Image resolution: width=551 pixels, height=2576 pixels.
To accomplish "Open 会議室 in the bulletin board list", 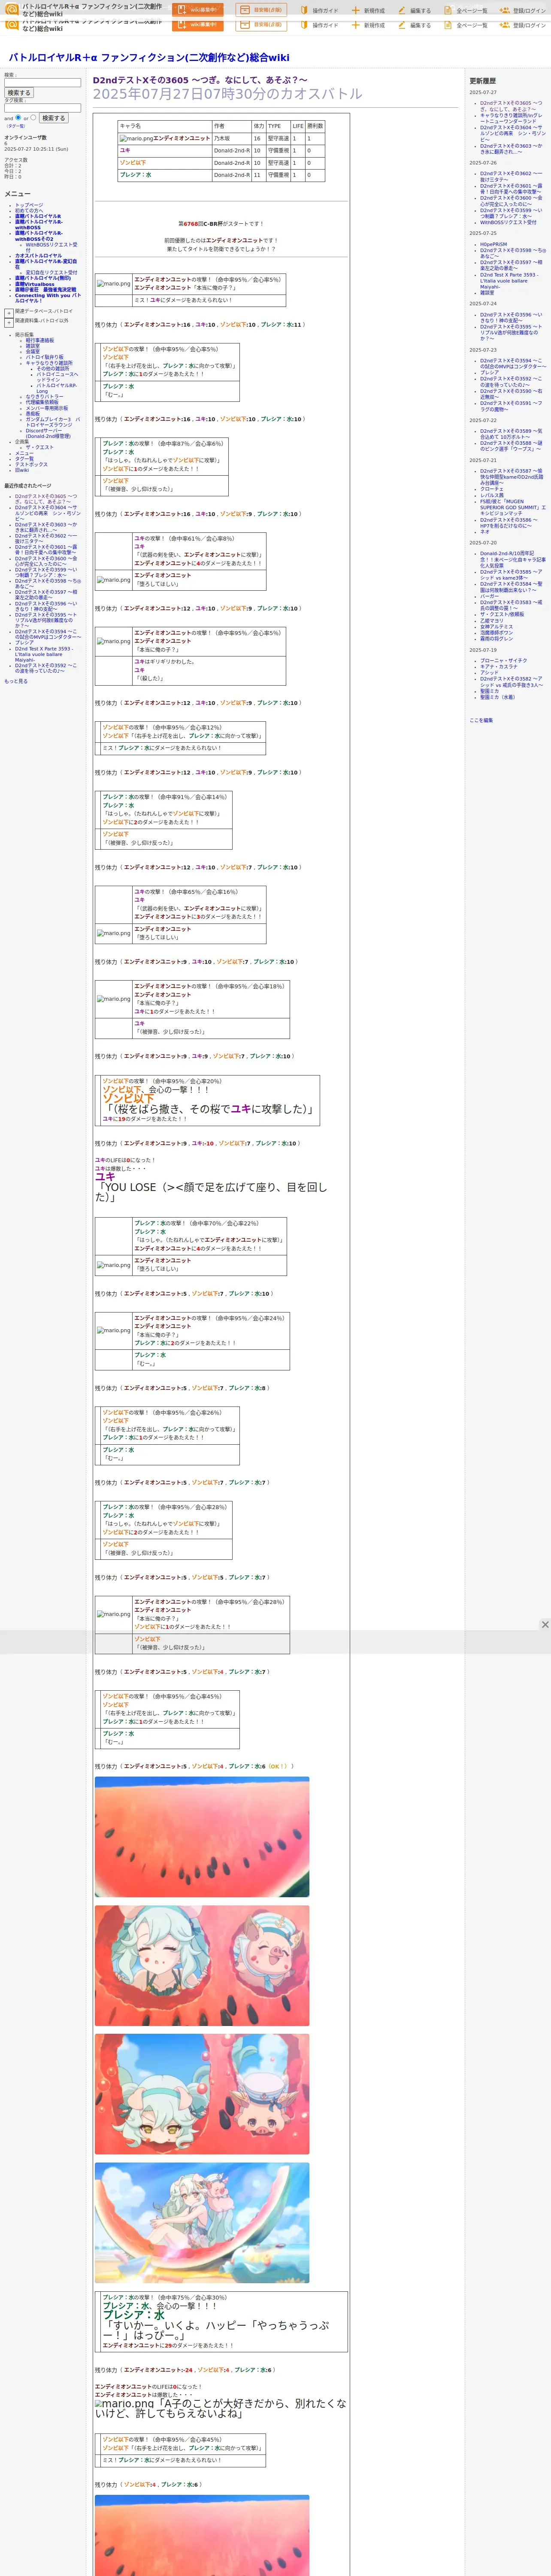I will pyautogui.click(x=33, y=352).
